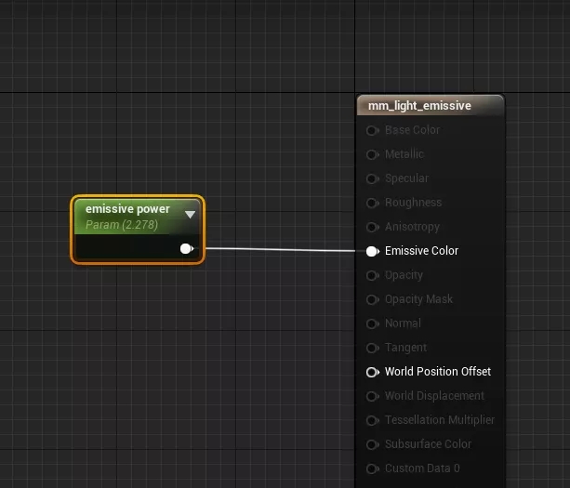Screen dimensions: 570x488
Task: Click the Roughness input pin
Action: click(372, 203)
